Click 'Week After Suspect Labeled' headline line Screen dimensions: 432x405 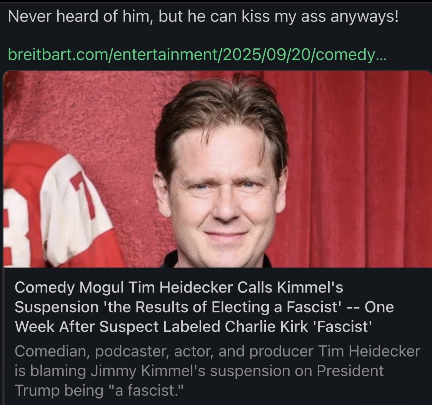118,327
